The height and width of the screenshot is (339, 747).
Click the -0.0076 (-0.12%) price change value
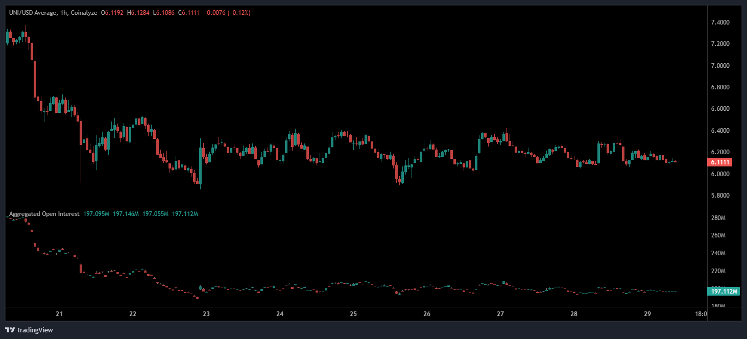[x=227, y=13]
